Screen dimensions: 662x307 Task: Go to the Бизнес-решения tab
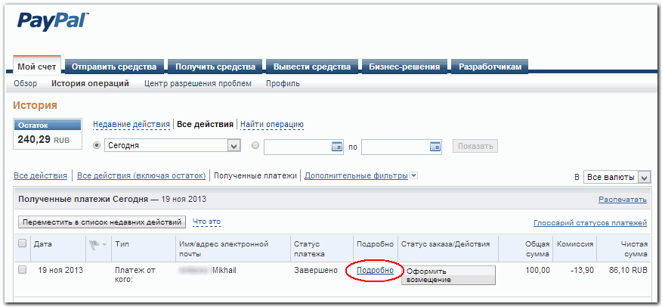tap(404, 67)
